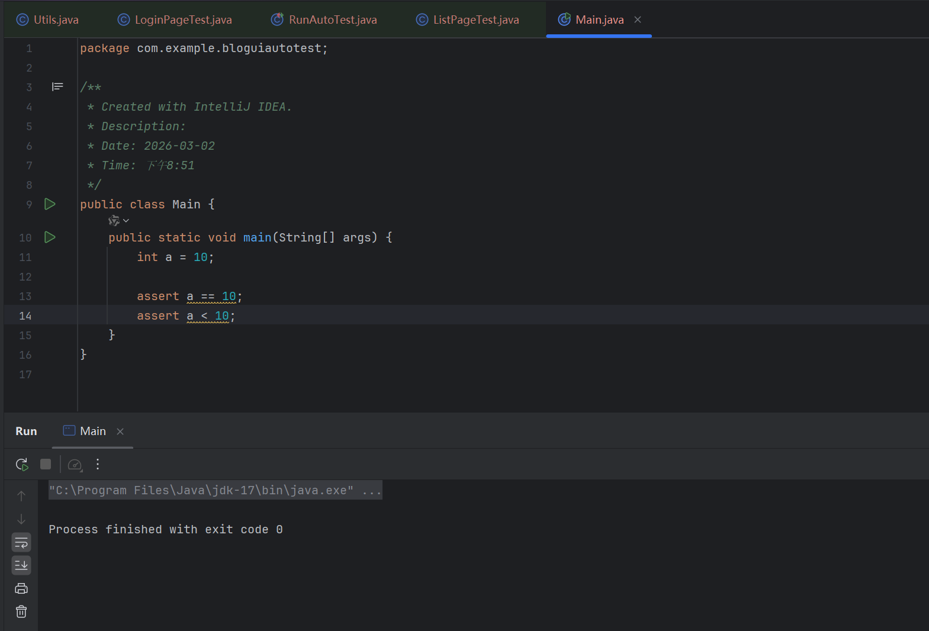
Task: Click the 'assert a == 10;' statement
Action: tap(189, 296)
